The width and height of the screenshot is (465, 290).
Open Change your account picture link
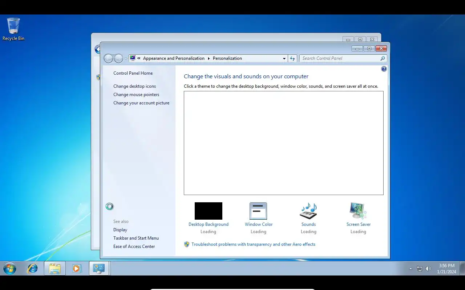pos(141,103)
